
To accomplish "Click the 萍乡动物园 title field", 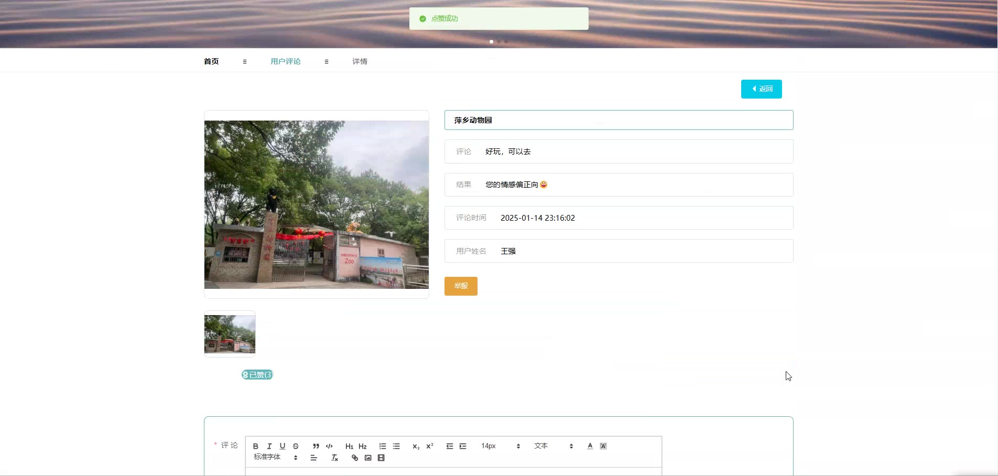I will pyautogui.click(x=619, y=120).
